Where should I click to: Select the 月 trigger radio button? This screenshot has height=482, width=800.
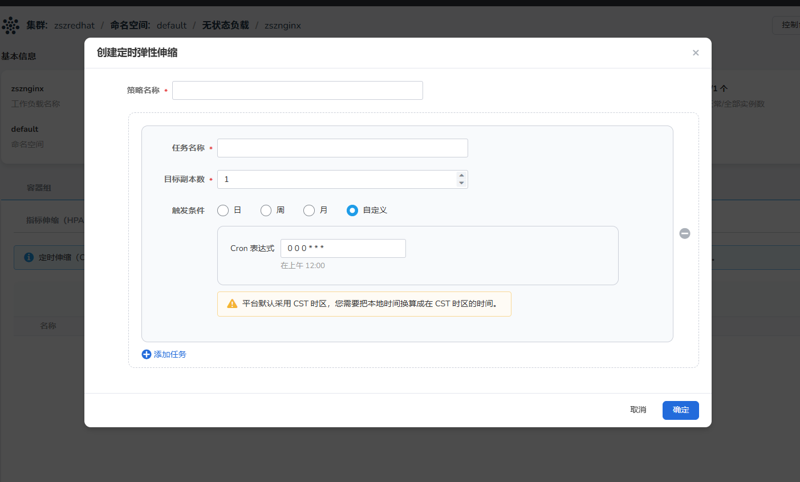point(309,210)
